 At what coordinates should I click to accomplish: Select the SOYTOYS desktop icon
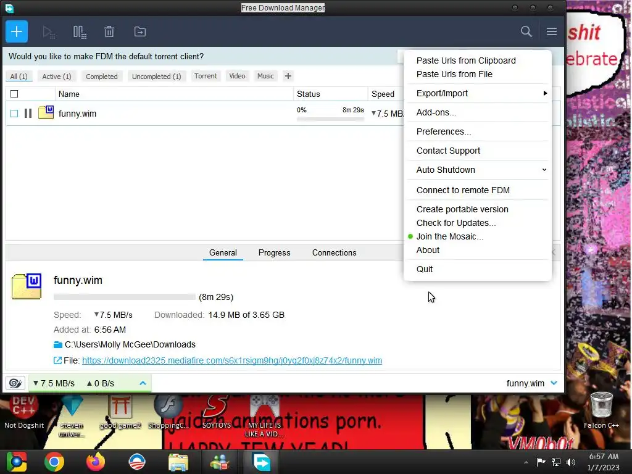pyautogui.click(x=217, y=412)
